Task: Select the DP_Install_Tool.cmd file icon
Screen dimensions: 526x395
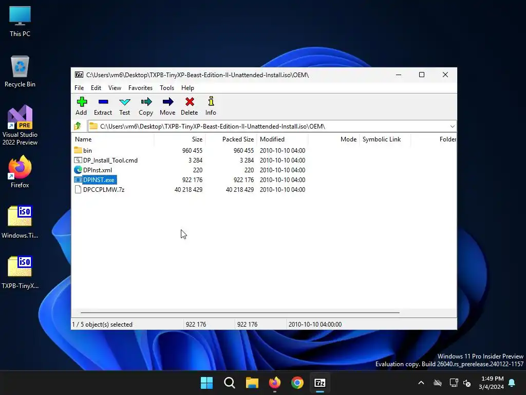Action: pos(78,160)
